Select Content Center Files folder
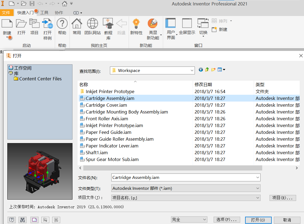This screenshot has width=304, height=224. [x=38, y=79]
